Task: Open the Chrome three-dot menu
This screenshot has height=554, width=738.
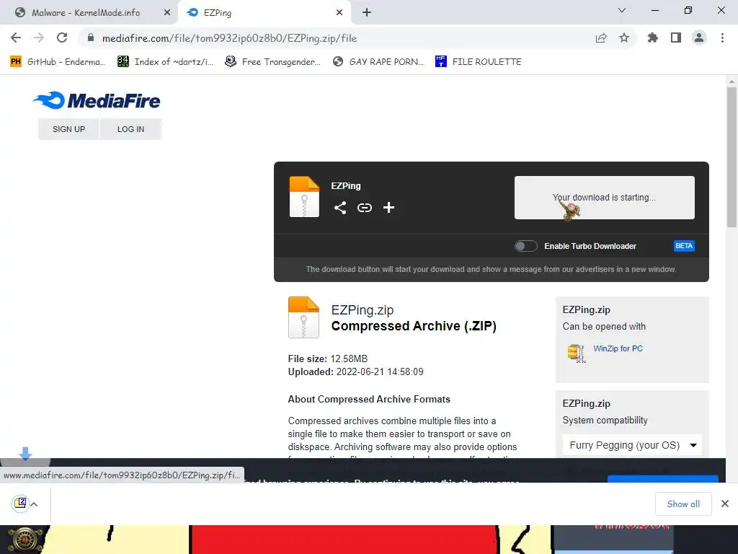Action: point(722,38)
